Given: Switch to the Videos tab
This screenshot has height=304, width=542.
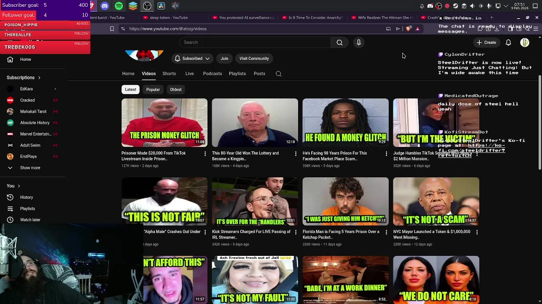Looking at the screenshot, I should pos(149,73).
